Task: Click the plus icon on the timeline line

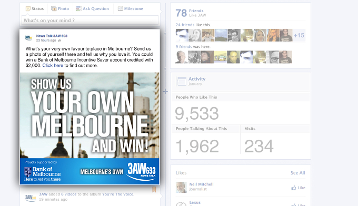Action: (x=165, y=91)
